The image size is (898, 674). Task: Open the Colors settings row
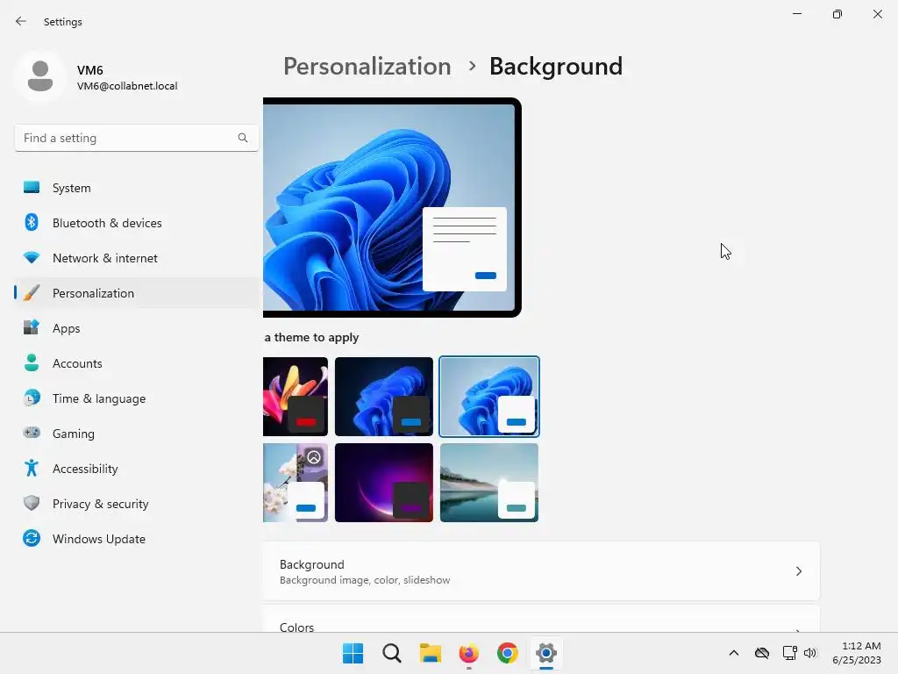(541, 619)
